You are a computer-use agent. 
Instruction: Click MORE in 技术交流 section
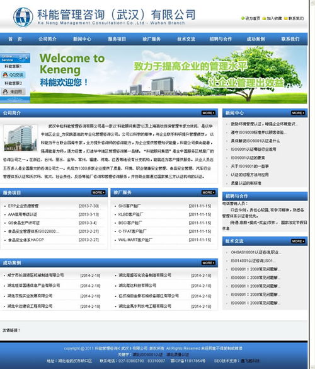tap(298, 241)
